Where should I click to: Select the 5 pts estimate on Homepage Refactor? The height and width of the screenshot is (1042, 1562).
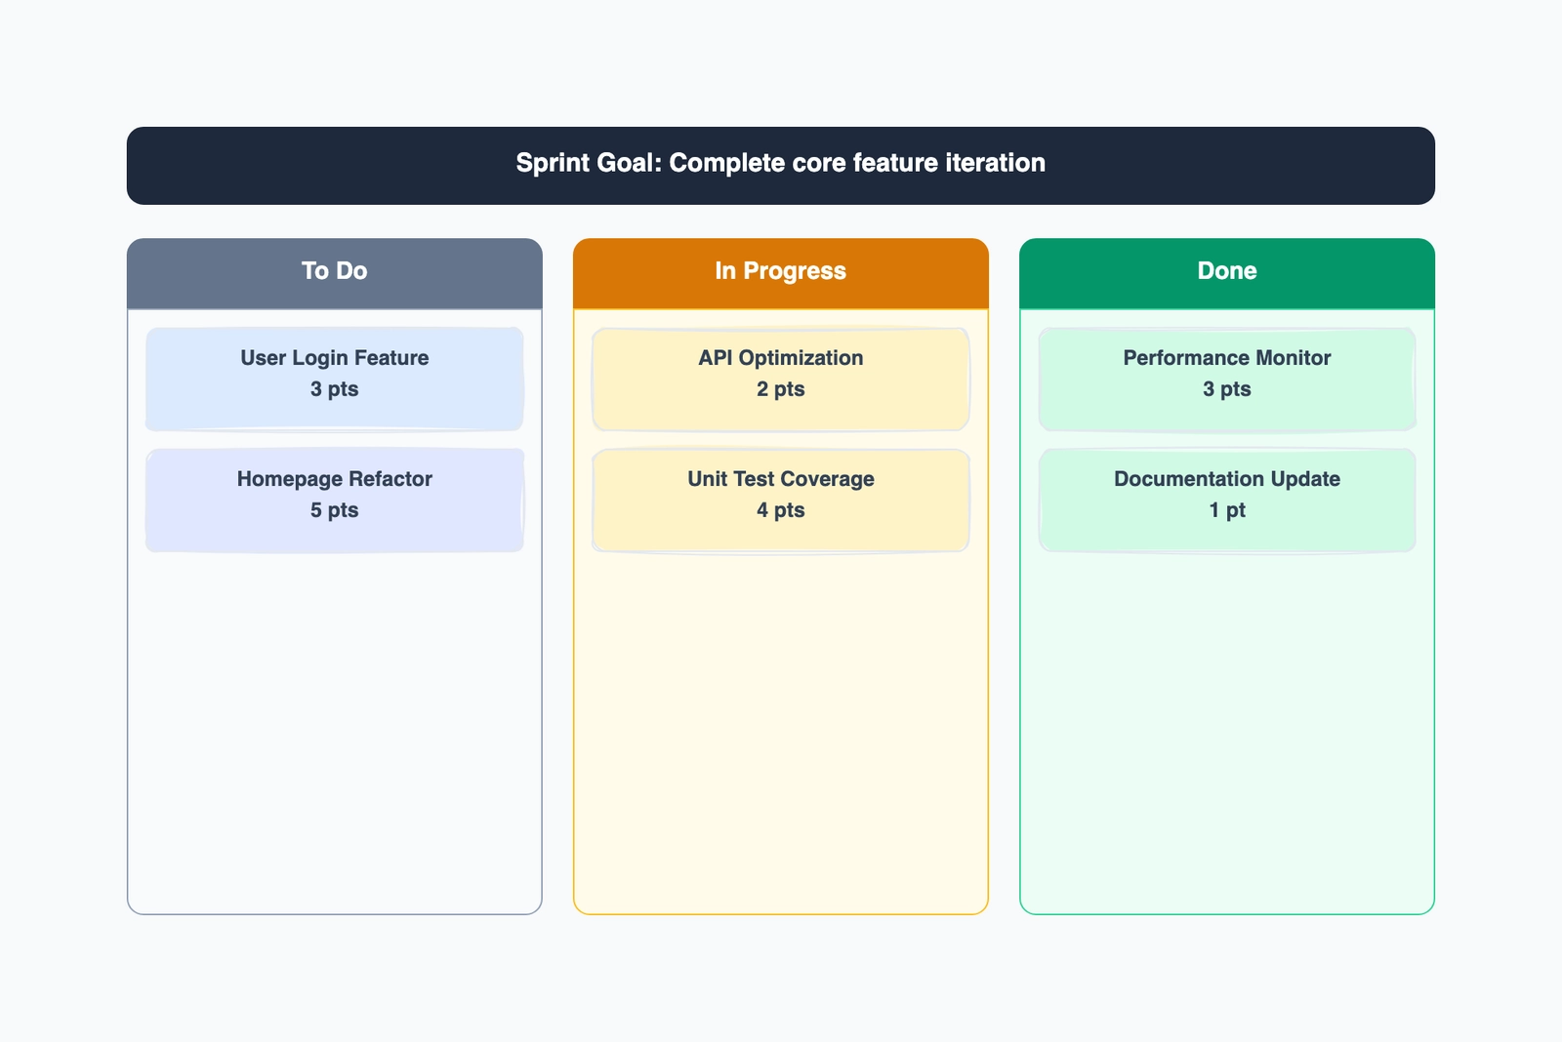pos(335,510)
